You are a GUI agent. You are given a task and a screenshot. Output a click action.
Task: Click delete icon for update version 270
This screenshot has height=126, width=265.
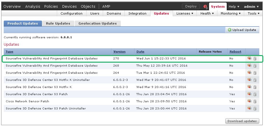coord(255,59)
